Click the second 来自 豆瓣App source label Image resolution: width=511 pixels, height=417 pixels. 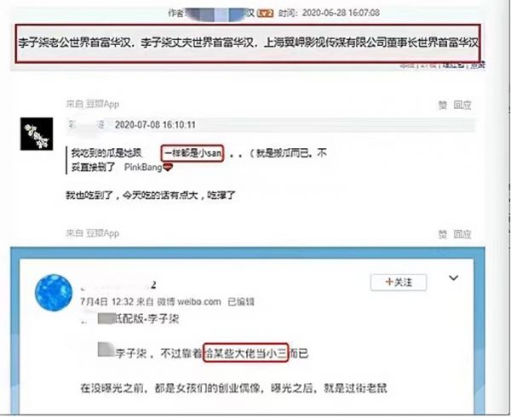(93, 233)
